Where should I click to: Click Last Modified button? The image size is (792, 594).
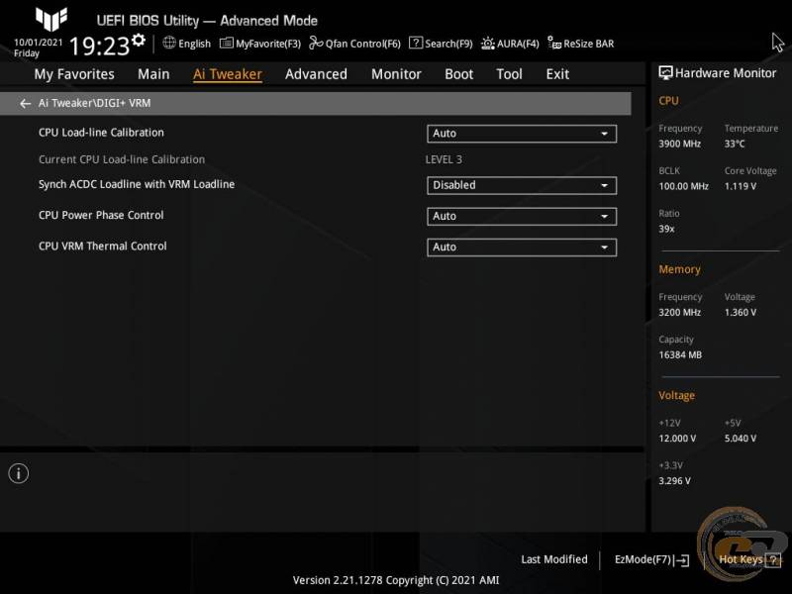[x=554, y=559]
